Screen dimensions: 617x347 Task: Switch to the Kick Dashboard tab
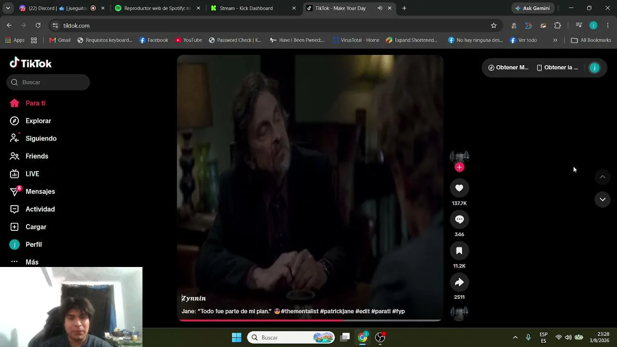tap(253, 8)
